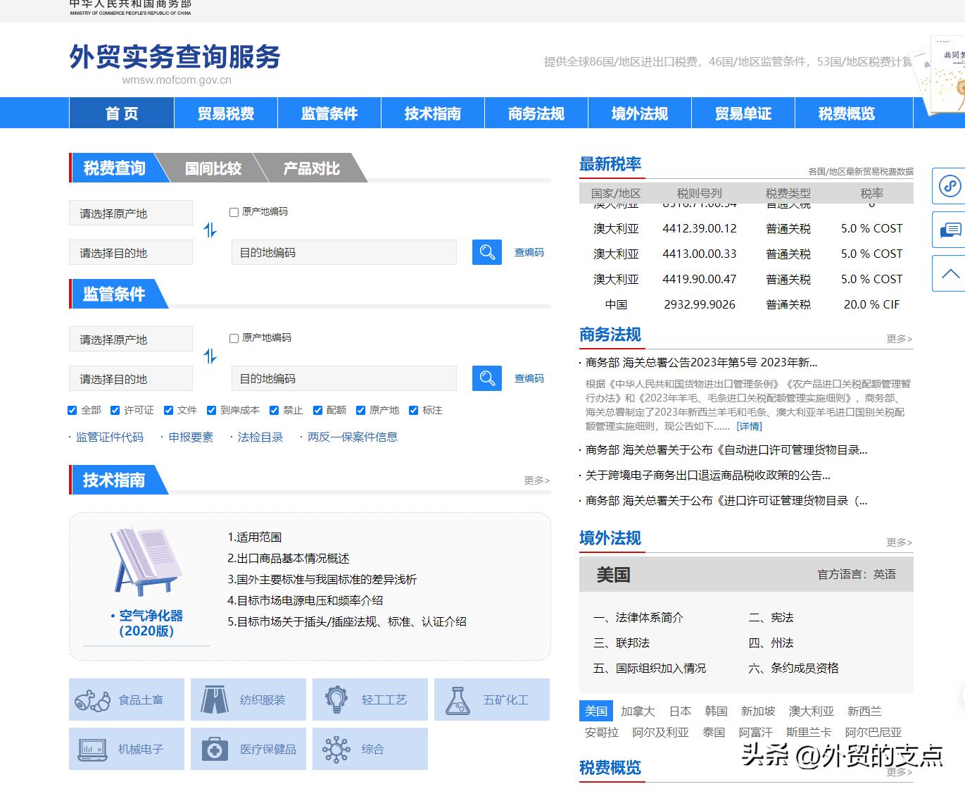Open the 机械电子 category icon
Screen dimensions: 965x789
pyautogui.click(x=126, y=749)
